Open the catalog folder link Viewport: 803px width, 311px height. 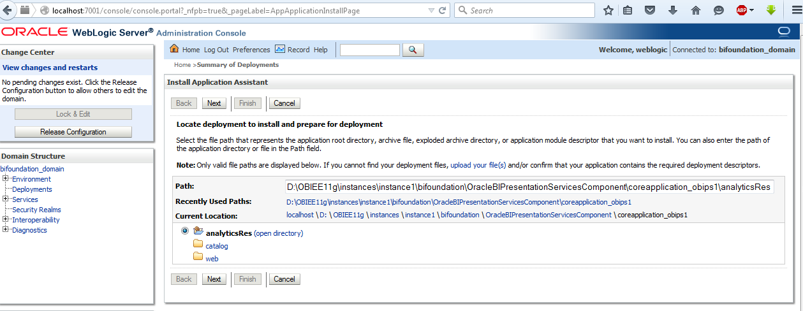pyautogui.click(x=216, y=246)
